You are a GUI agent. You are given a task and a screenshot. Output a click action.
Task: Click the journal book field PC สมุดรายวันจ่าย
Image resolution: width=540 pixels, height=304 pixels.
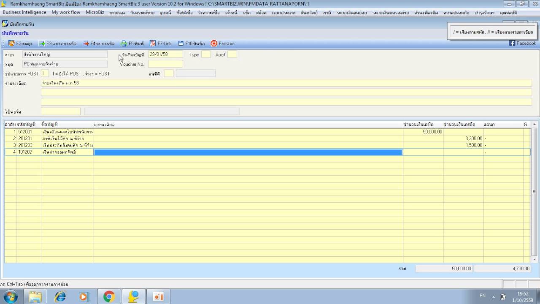(x=65, y=64)
